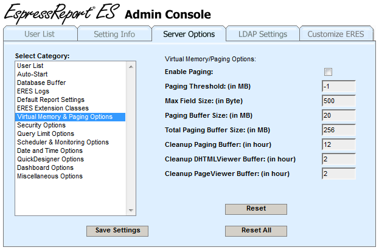Switch to the User List tab

point(40,34)
